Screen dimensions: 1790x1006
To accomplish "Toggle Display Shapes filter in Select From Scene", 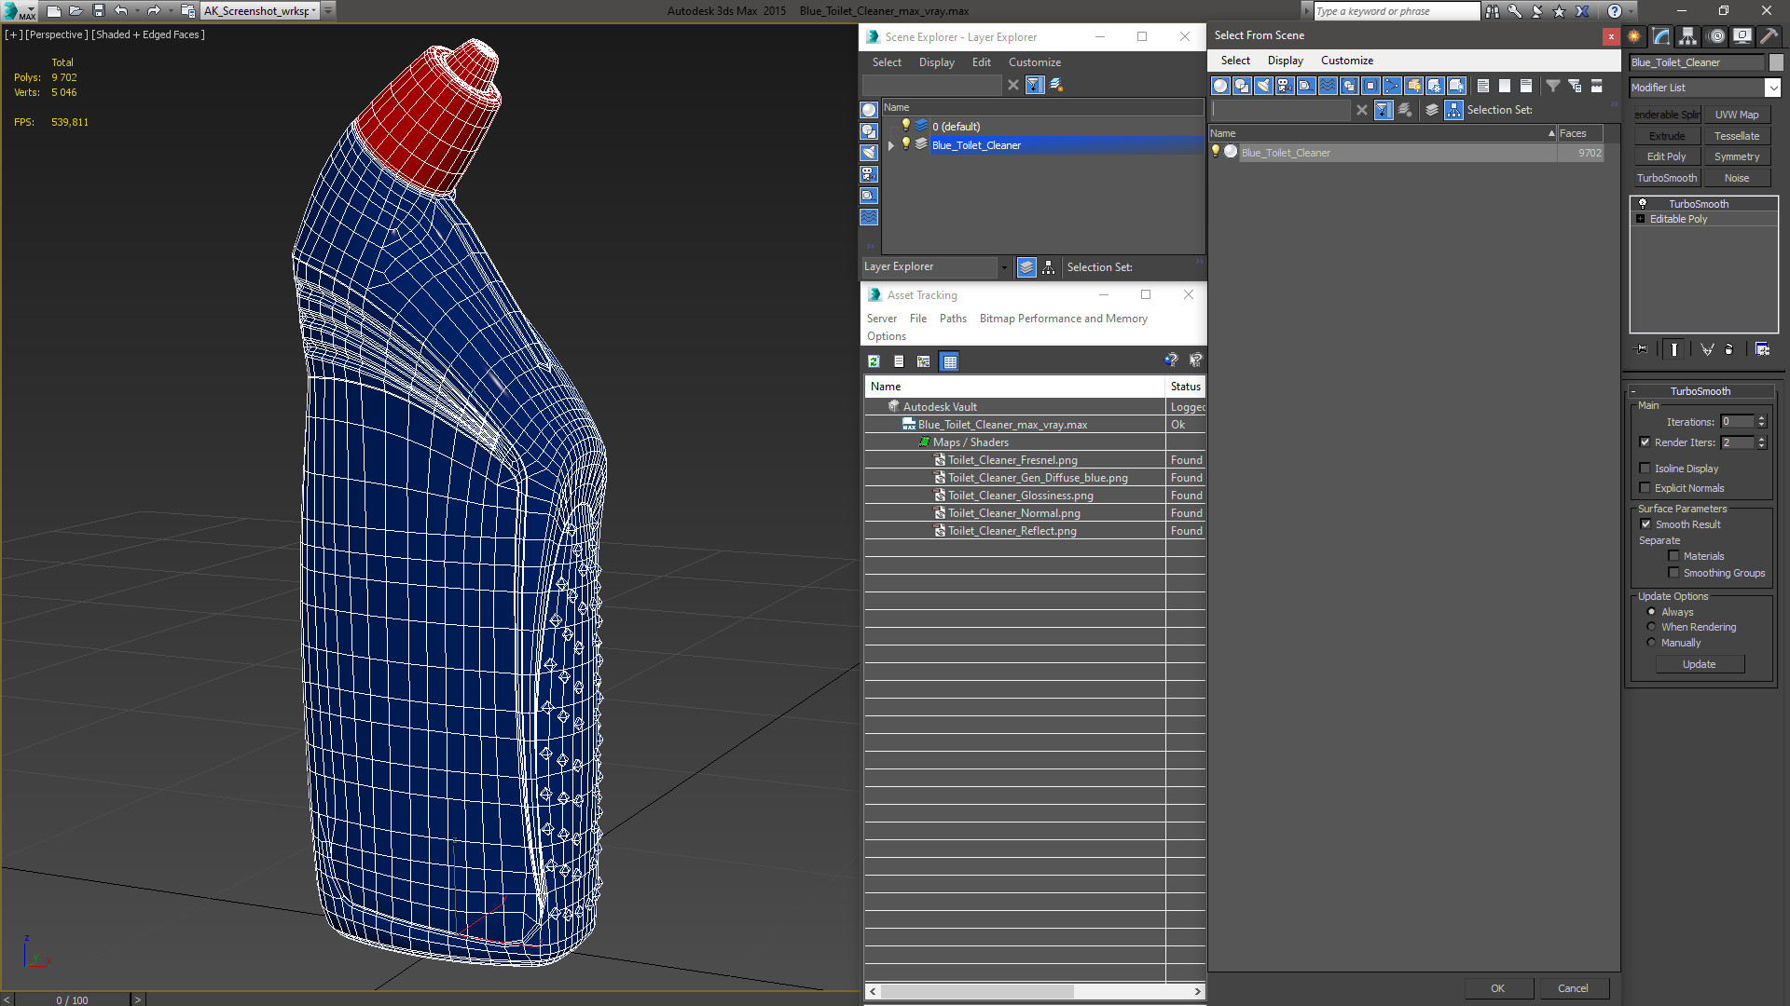I will [x=1242, y=86].
